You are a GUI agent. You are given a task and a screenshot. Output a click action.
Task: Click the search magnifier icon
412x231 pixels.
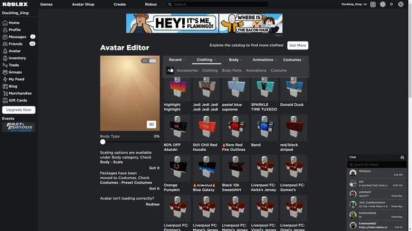tap(170, 4)
